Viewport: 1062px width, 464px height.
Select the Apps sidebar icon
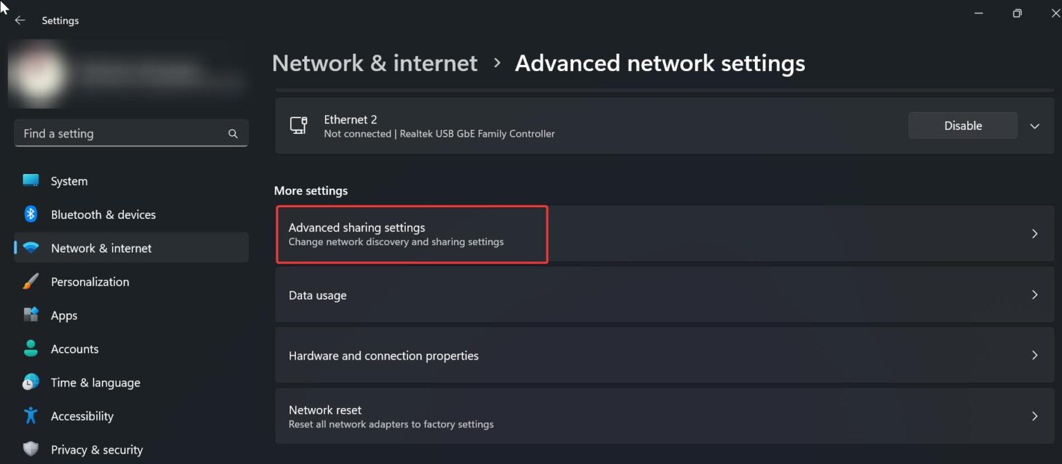pos(30,315)
